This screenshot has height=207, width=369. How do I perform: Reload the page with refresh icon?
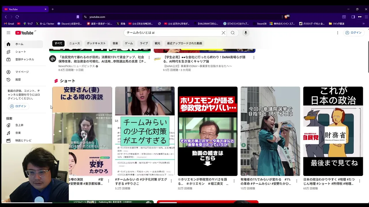click(17, 17)
